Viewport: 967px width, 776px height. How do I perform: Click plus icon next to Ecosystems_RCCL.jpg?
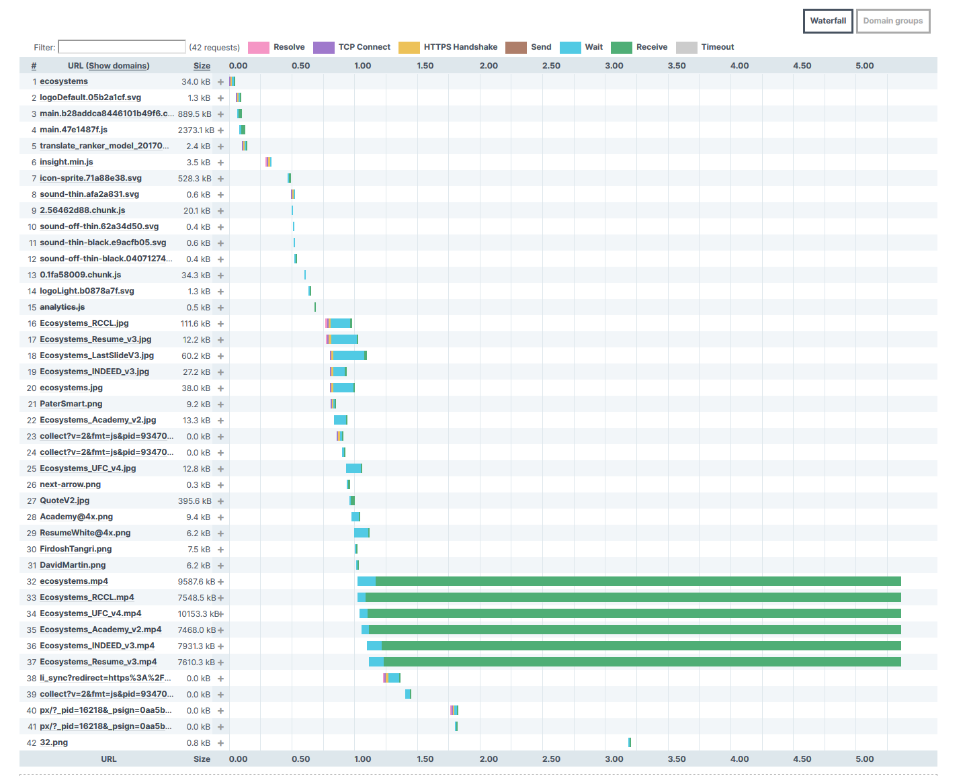[220, 324]
